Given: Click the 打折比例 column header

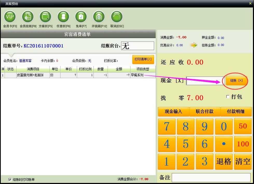Looking at the screenshot, I should tap(85, 69).
